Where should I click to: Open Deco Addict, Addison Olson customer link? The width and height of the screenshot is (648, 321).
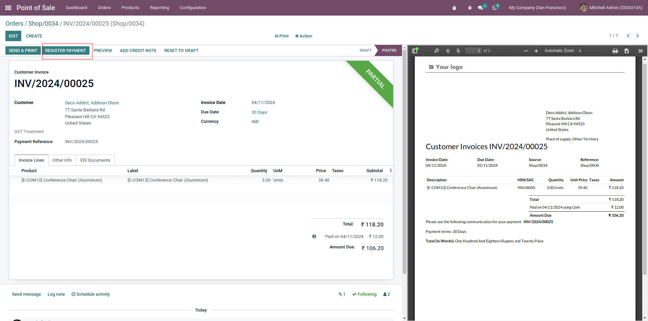click(92, 103)
